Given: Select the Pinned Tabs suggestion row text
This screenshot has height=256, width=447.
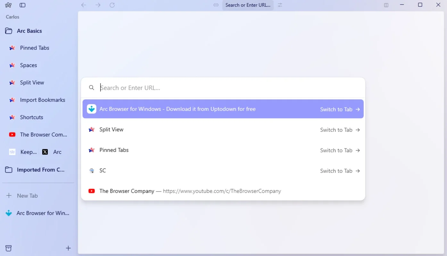Looking at the screenshot, I should [x=114, y=150].
